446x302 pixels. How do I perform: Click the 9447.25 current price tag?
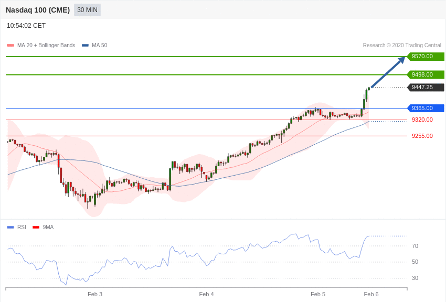click(426, 87)
